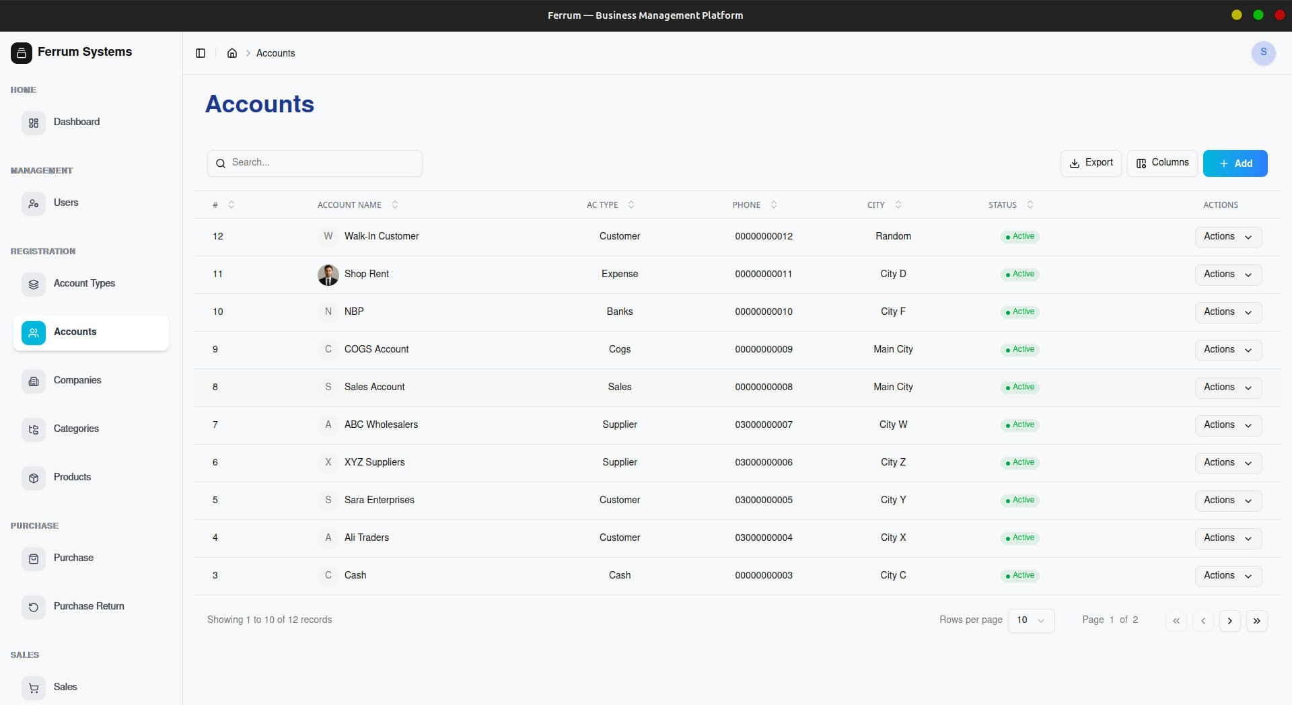The image size is (1292, 705).
Task: Click the Showing 1 to 10 records text
Action: coord(269,620)
